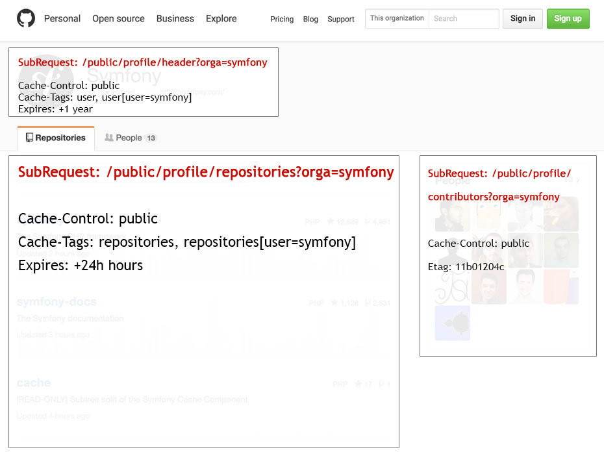Click the text Etag: 11b01204c
604x454 pixels.
(x=466, y=267)
